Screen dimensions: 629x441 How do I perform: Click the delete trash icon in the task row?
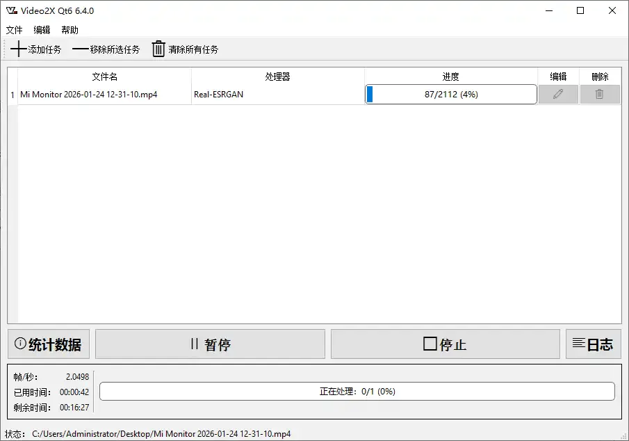pos(599,94)
